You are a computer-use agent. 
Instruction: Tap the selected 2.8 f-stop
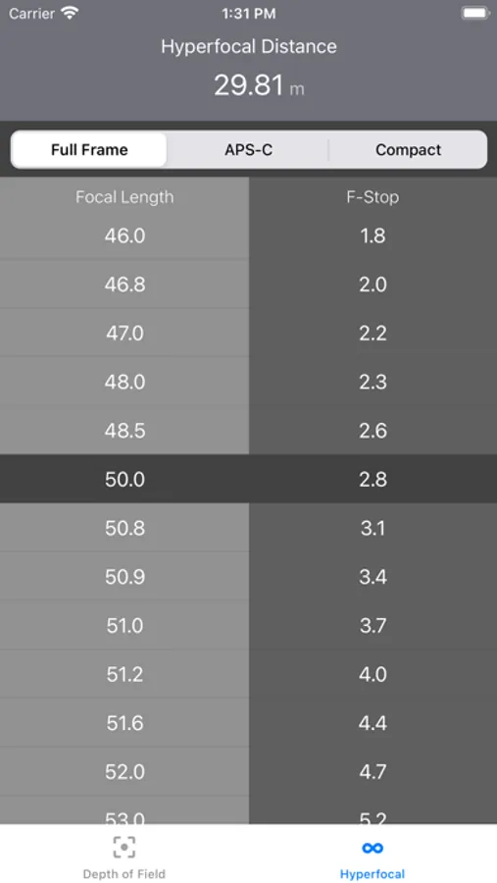pos(373,479)
